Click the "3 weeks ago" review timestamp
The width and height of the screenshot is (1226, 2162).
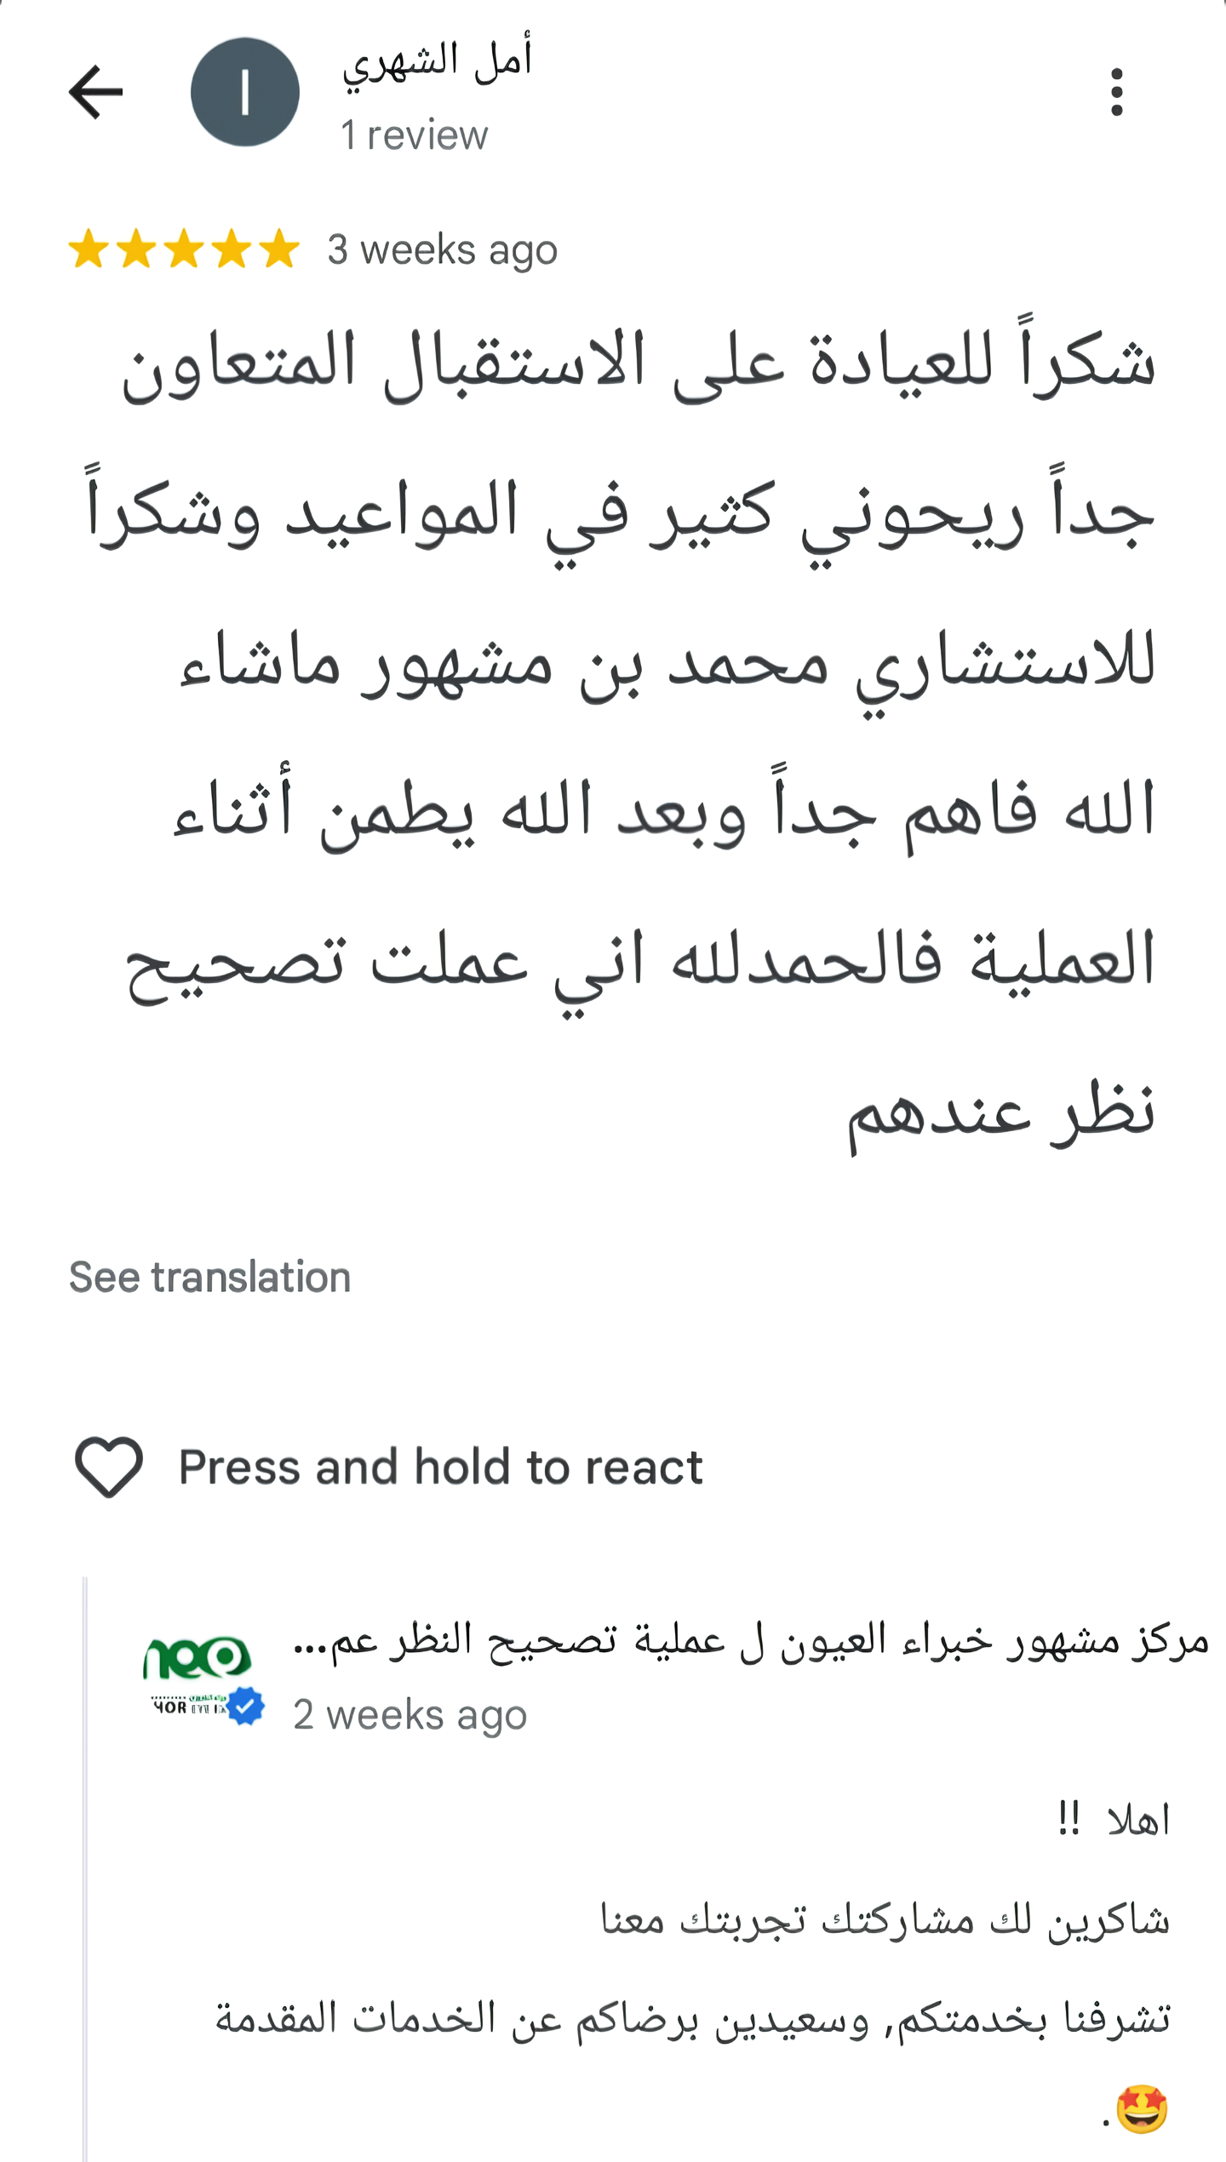[x=443, y=250]
